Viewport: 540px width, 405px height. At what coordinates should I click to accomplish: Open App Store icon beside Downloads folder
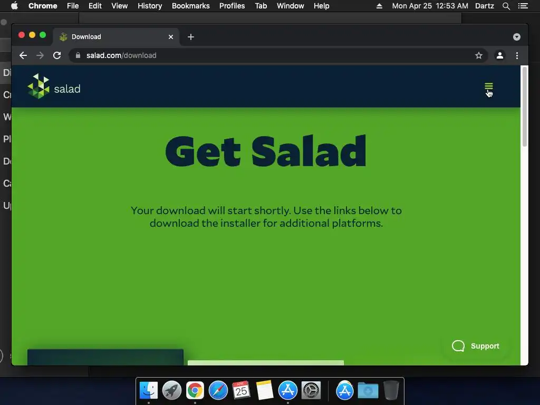(345, 390)
